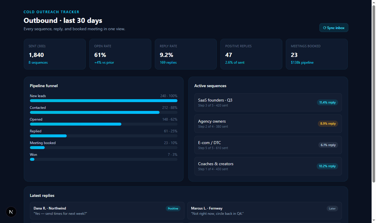Image resolution: width=376 pixels, height=223 pixels.
Task: Click the Active sequences heading
Action: coord(210,86)
